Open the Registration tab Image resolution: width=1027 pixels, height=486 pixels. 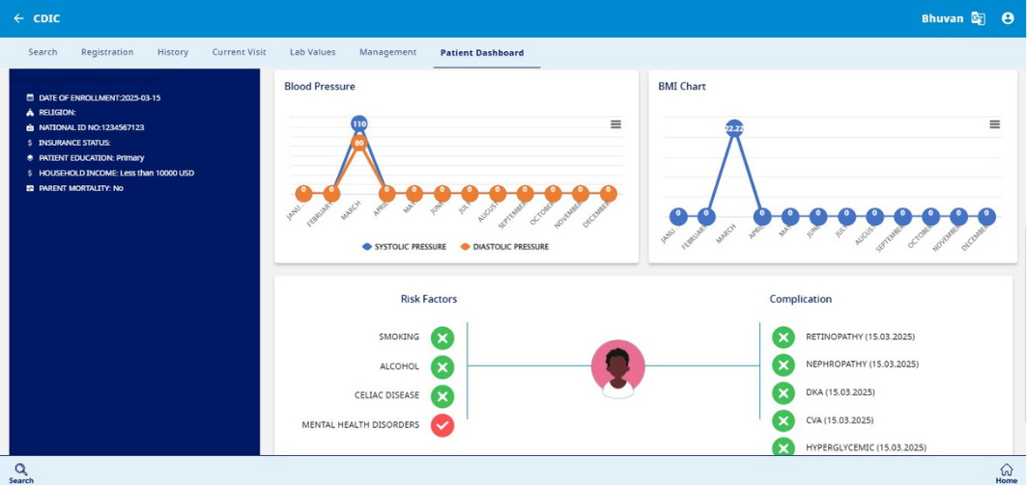click(x=107, y=52)
